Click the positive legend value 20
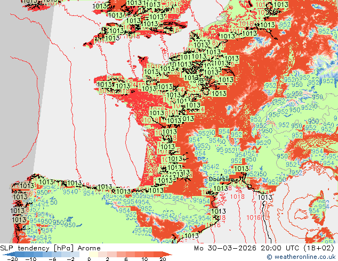The width and height of the screenshot is (338, 261). click(x=163, y=259)
